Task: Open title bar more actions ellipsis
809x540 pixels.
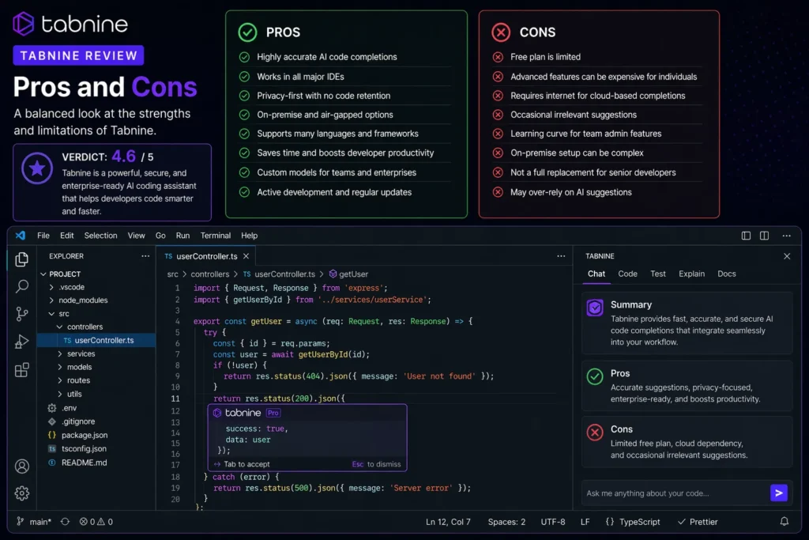Action: pyautogui.click(x=786, y=236)
